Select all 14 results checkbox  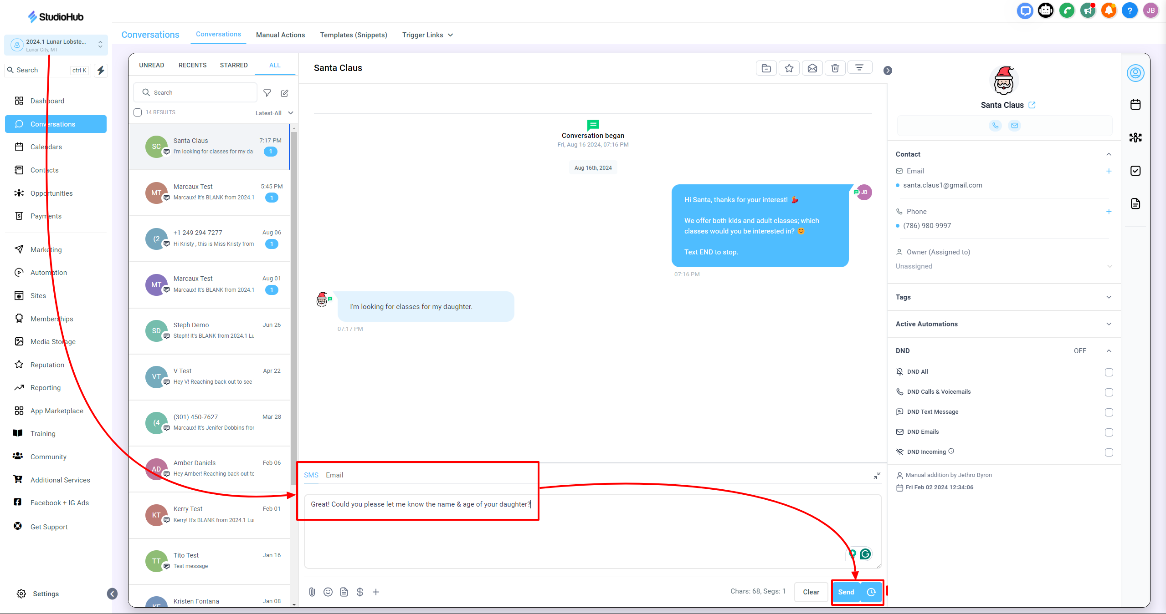click(x=138, y=112)
